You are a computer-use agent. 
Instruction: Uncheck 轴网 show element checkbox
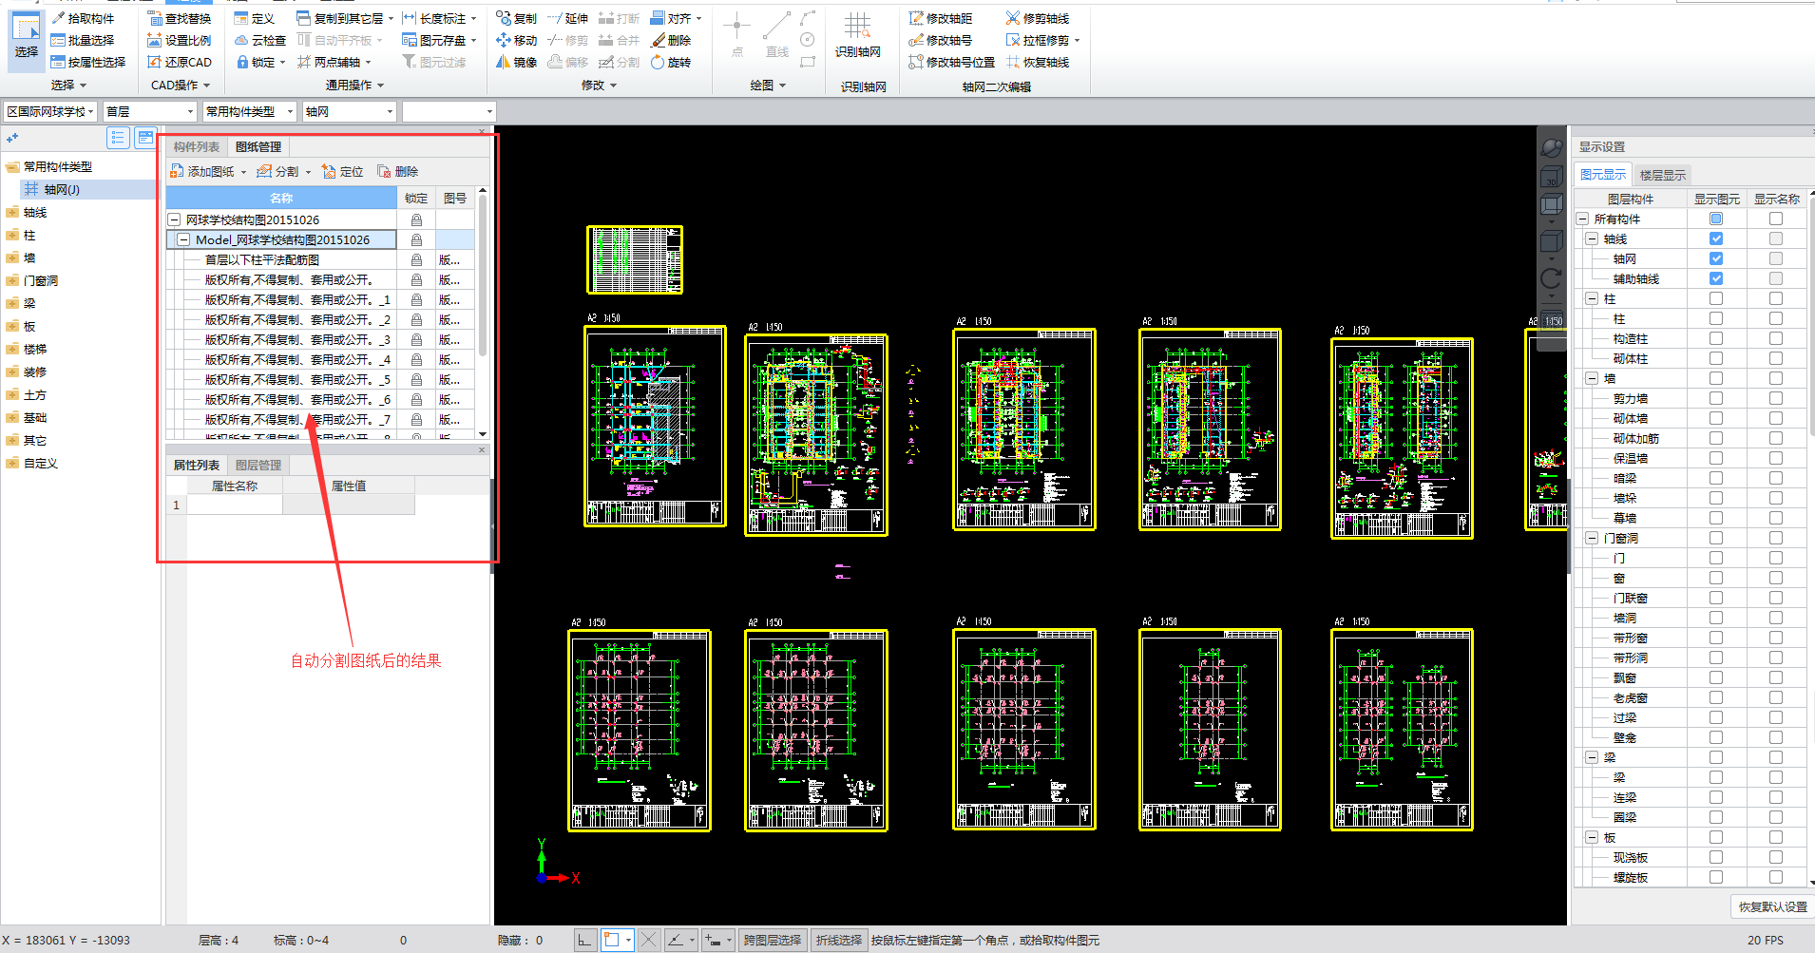(x=1716, y=258)
